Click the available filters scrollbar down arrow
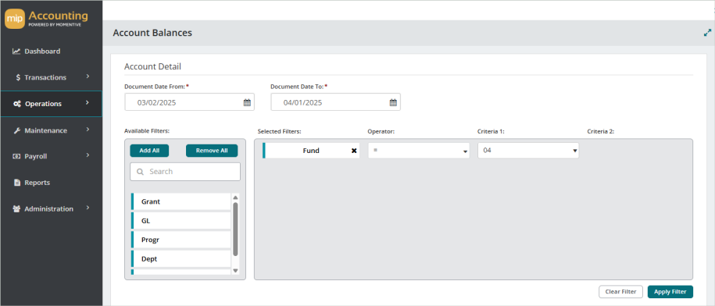The width and height of the screenshot is (715, 306). [x=235, y=270]
